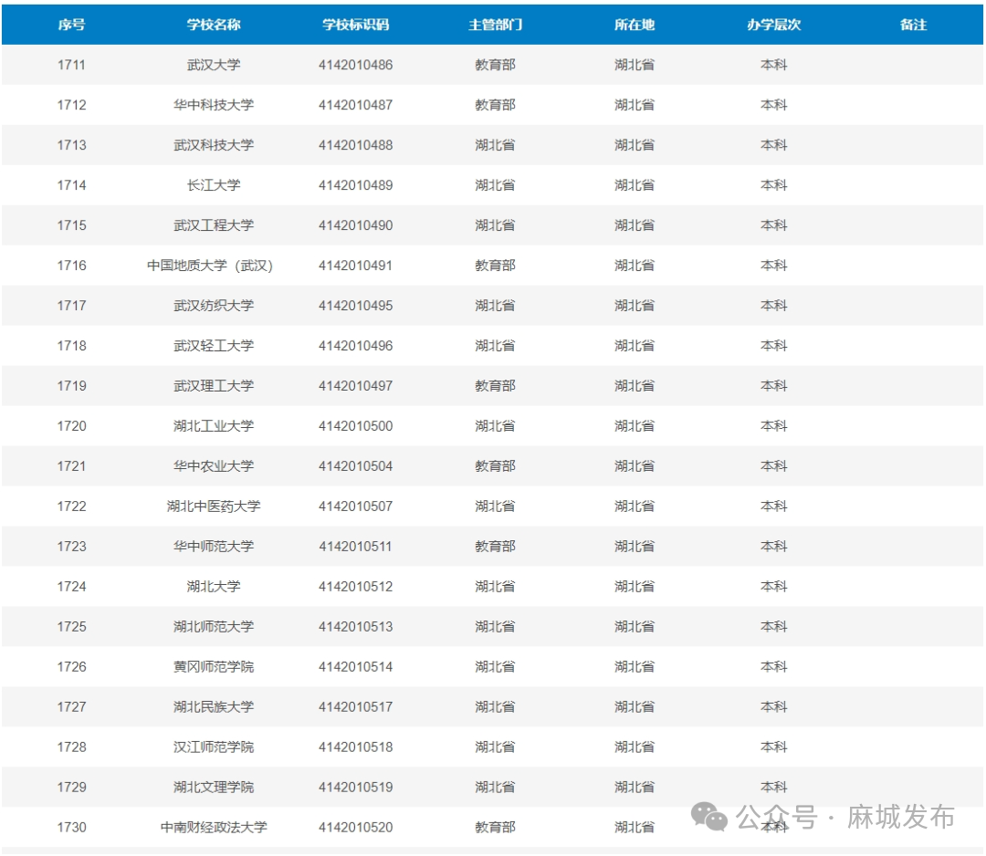Select the 华中农业大学 school name cell
This screenshot has height=856, width=986.
pos(214,466)
